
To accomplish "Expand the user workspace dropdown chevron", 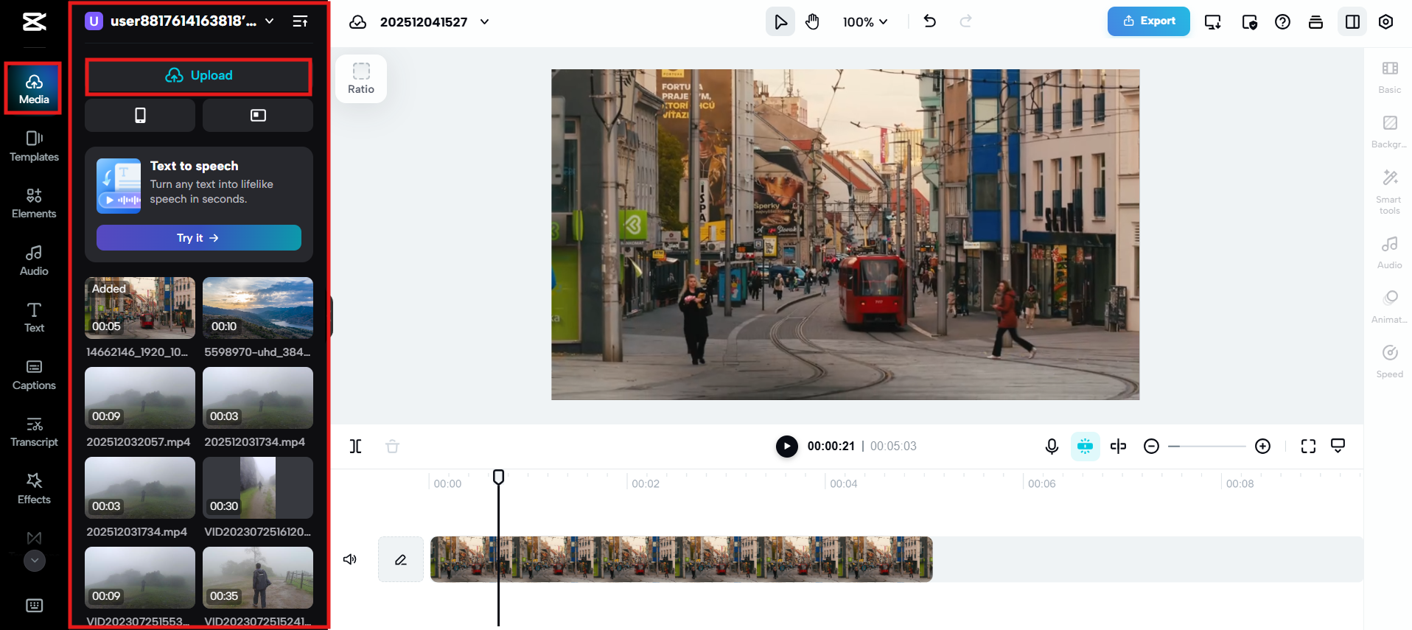I will point(270,21).
